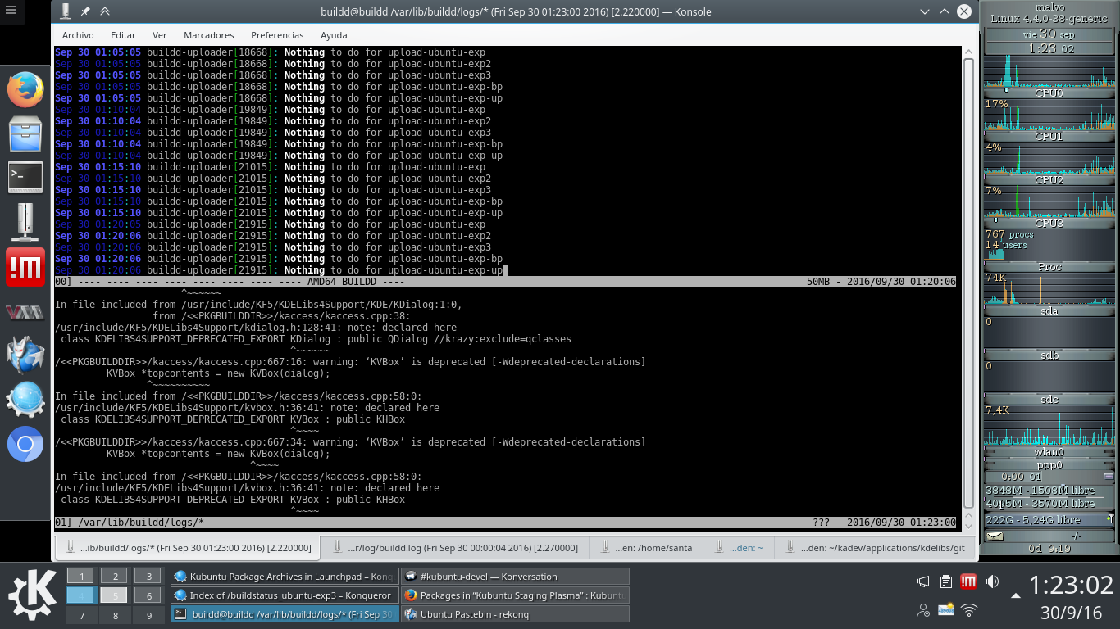
Task: Click 'Linux 4.4.0-38-generic' monitor label
Action: pyautogui.click(x=1049, y=19)
